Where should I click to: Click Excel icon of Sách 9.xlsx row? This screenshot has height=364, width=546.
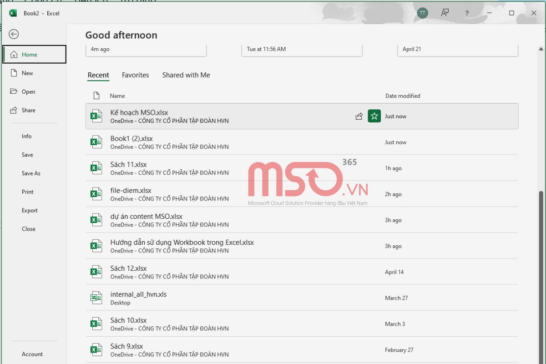pos(96,349)
